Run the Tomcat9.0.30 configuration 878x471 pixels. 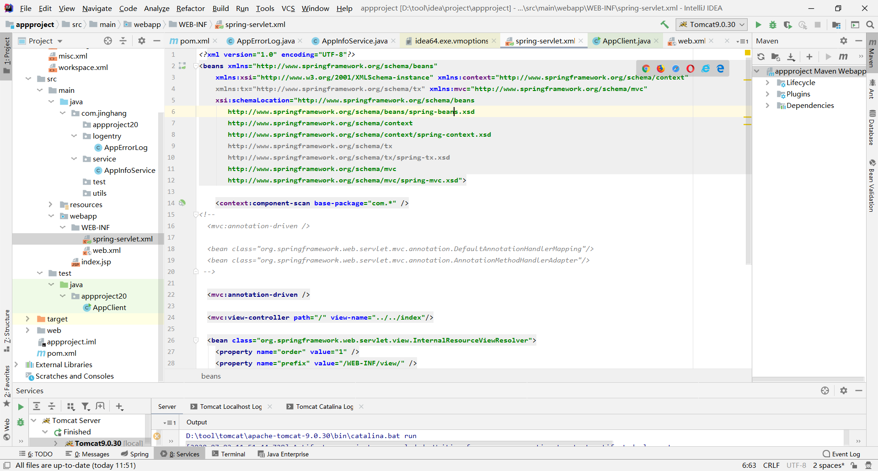pos(758,25)
